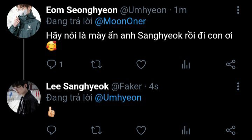Like Lee Sanghyeok's thumbs-up tweet
Viewport: 252px width, 140px height.
pos(141,130)
